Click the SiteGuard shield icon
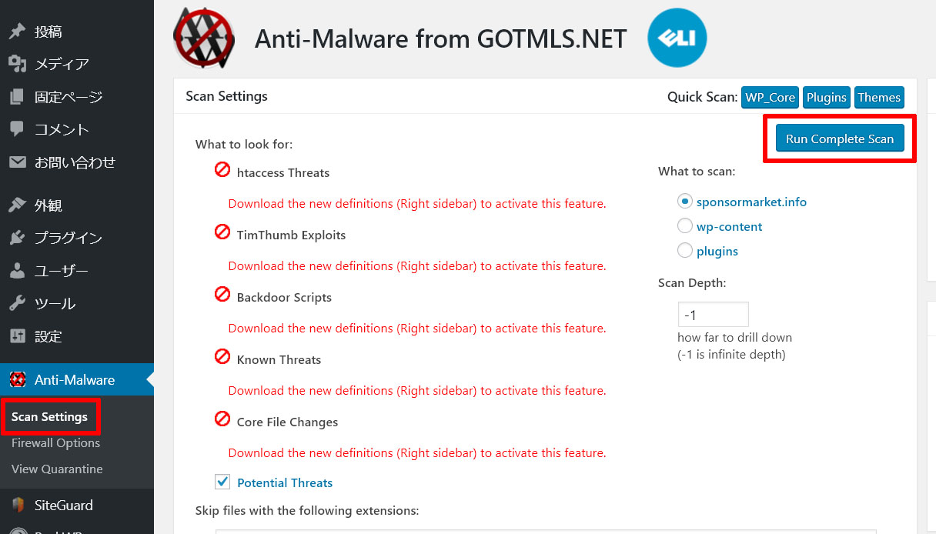Viewport: 936px width, 534px height. [17, 506]
